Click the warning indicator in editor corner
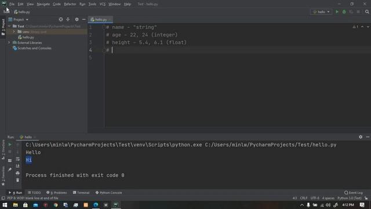The width and height of the screenshot is (371, 209). 355,27
